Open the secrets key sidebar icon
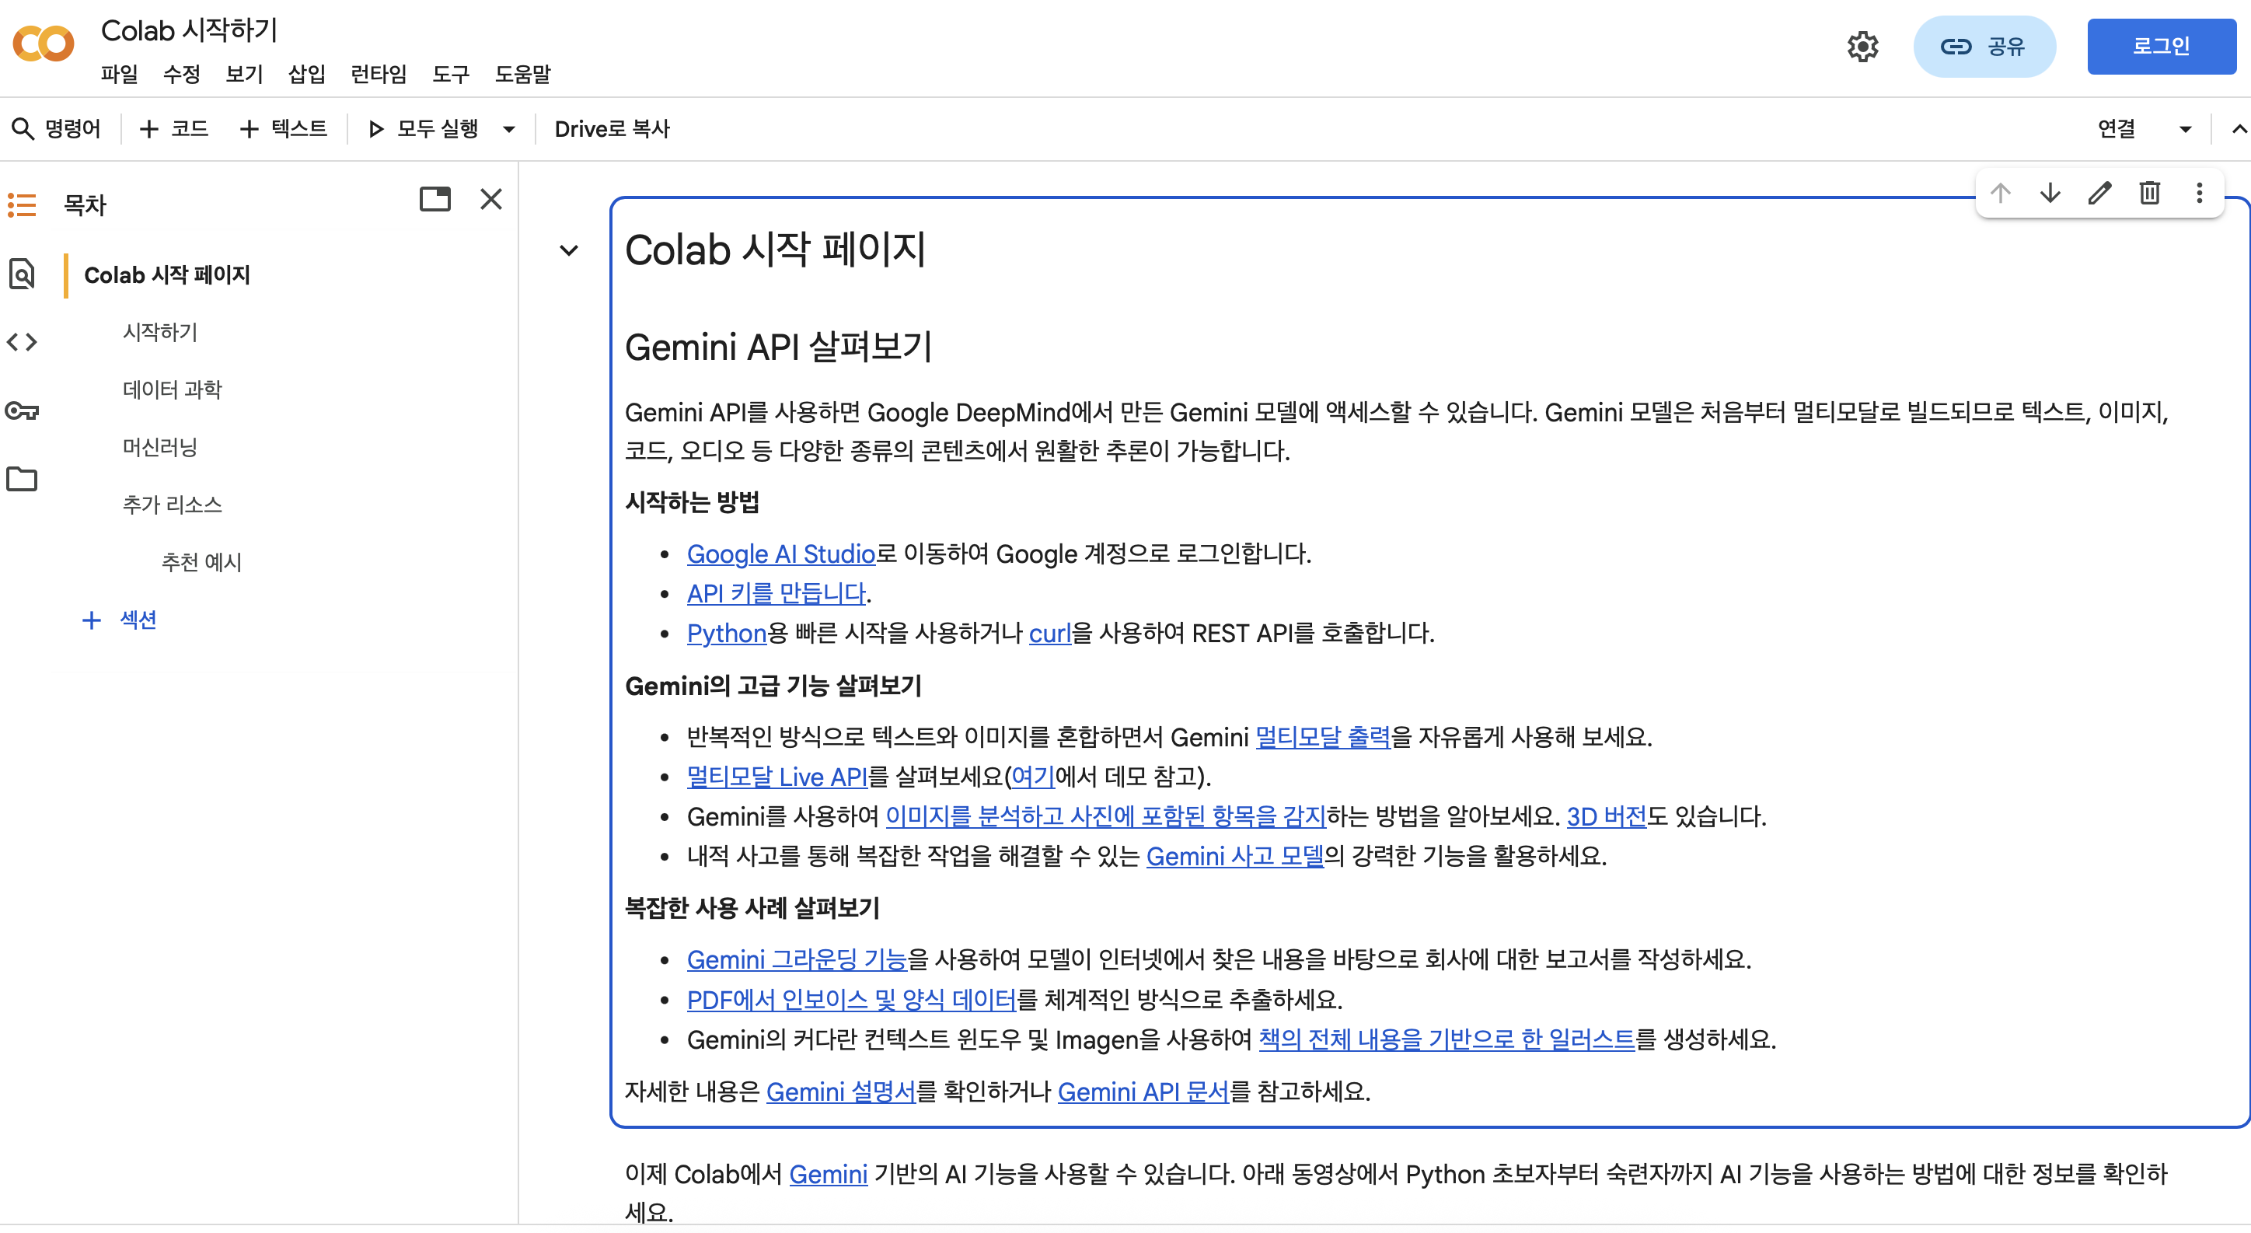 tap(22, 410)
